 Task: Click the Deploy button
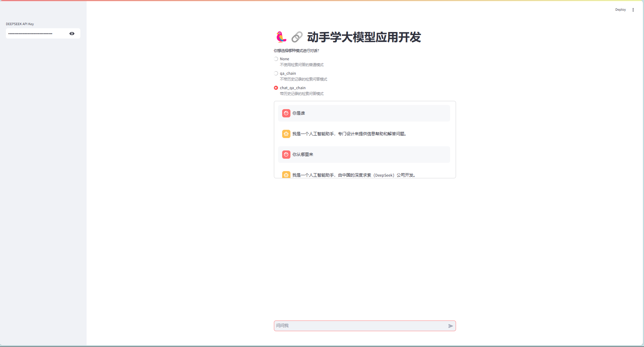pos(620,10)
